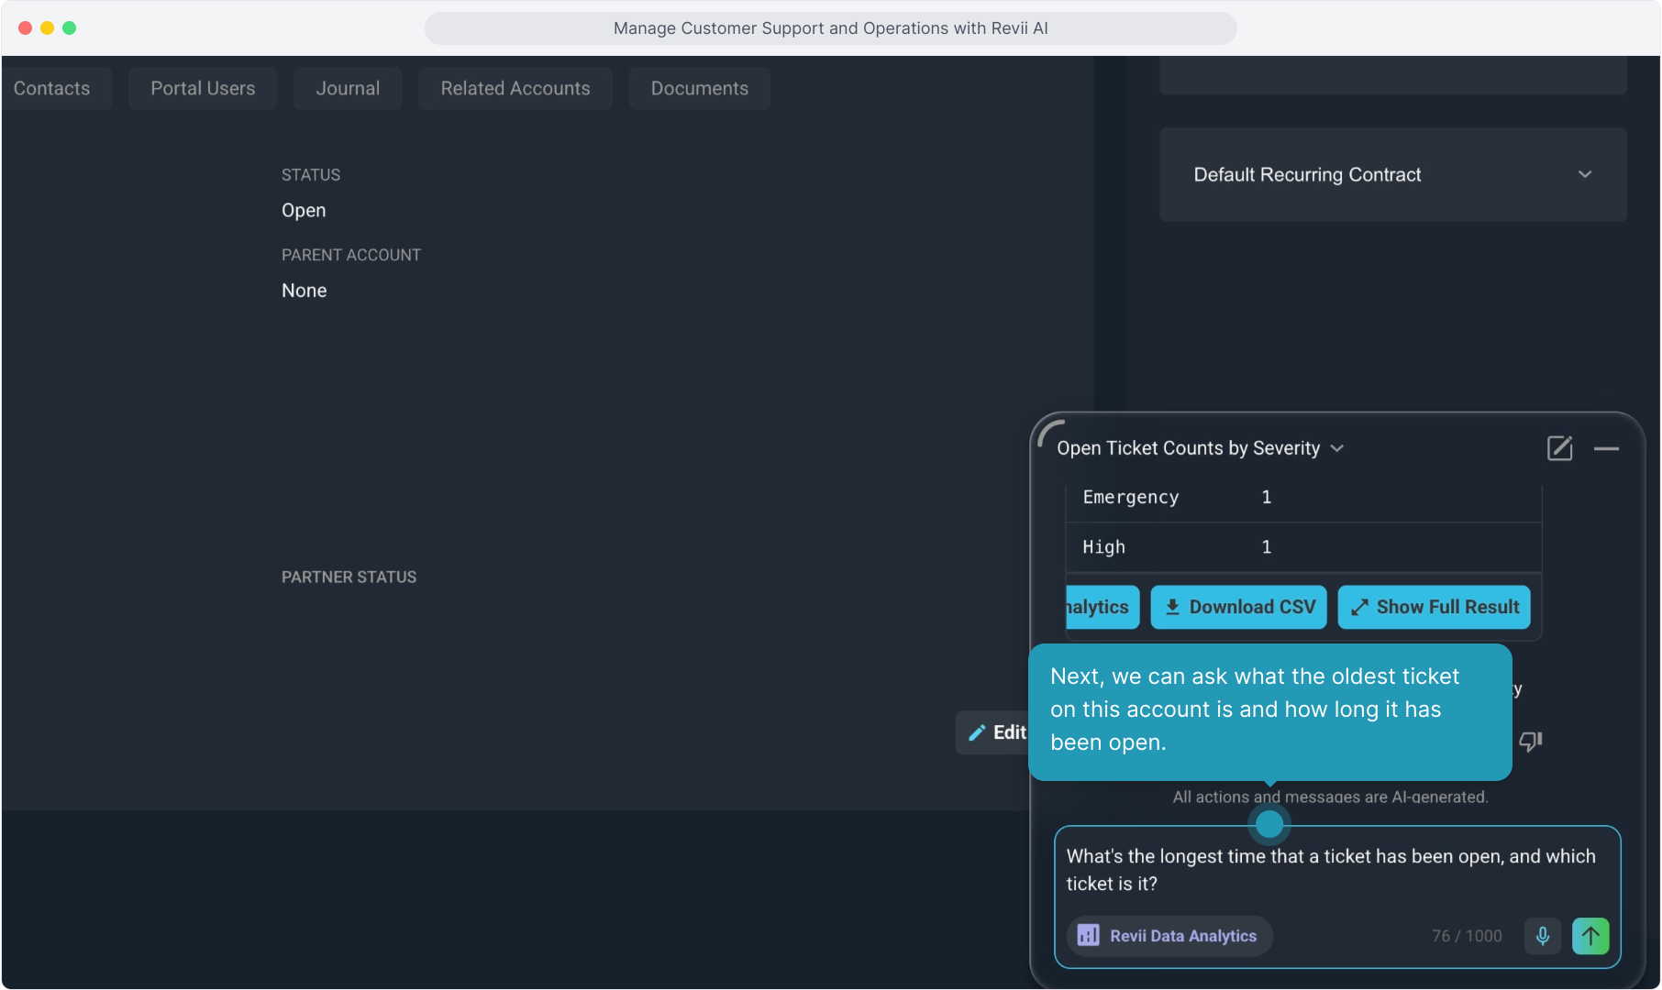Click the thumbs down feedback icon
This screenshot has height=990, width=1662.
point(1530,741)
